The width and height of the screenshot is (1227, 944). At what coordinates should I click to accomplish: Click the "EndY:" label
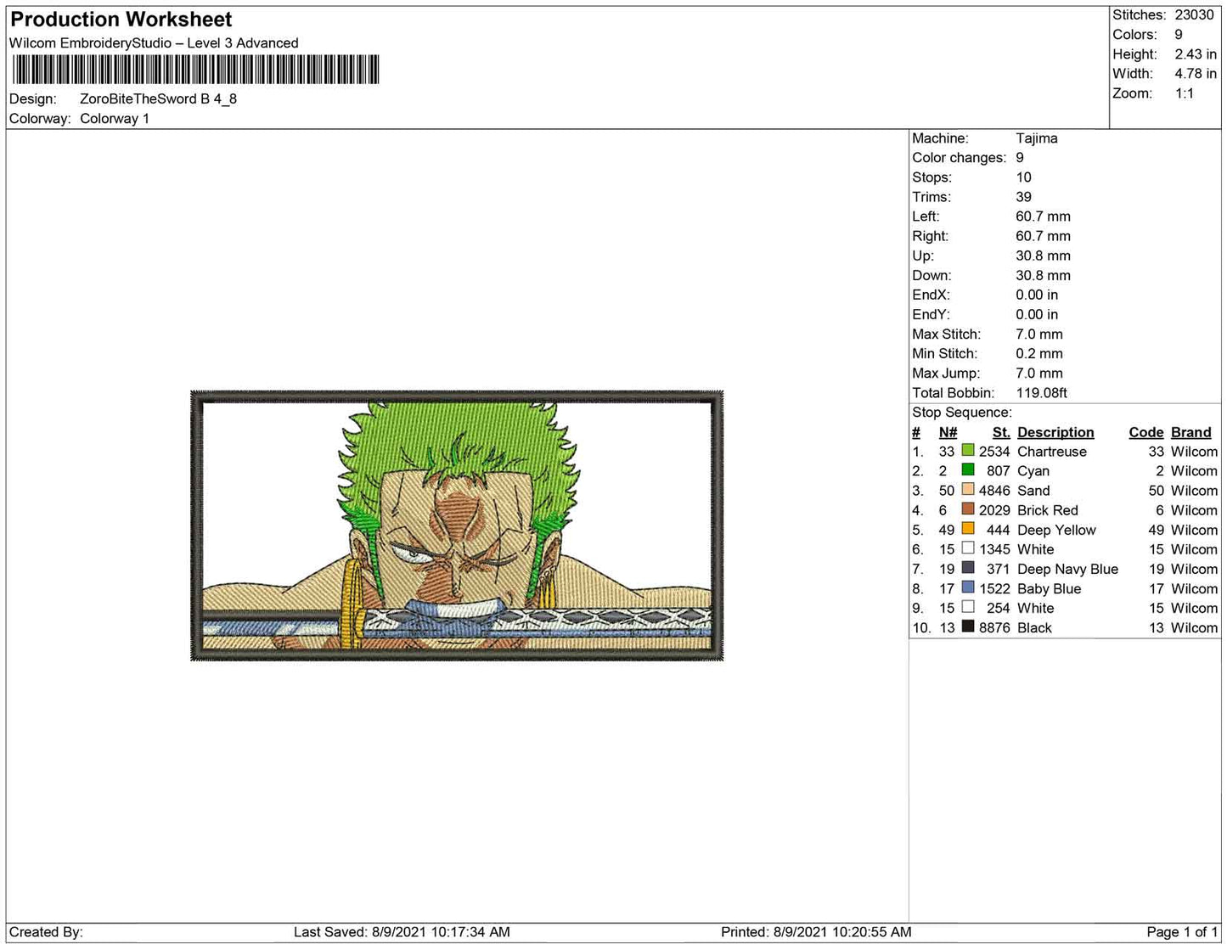pos(931,314)
